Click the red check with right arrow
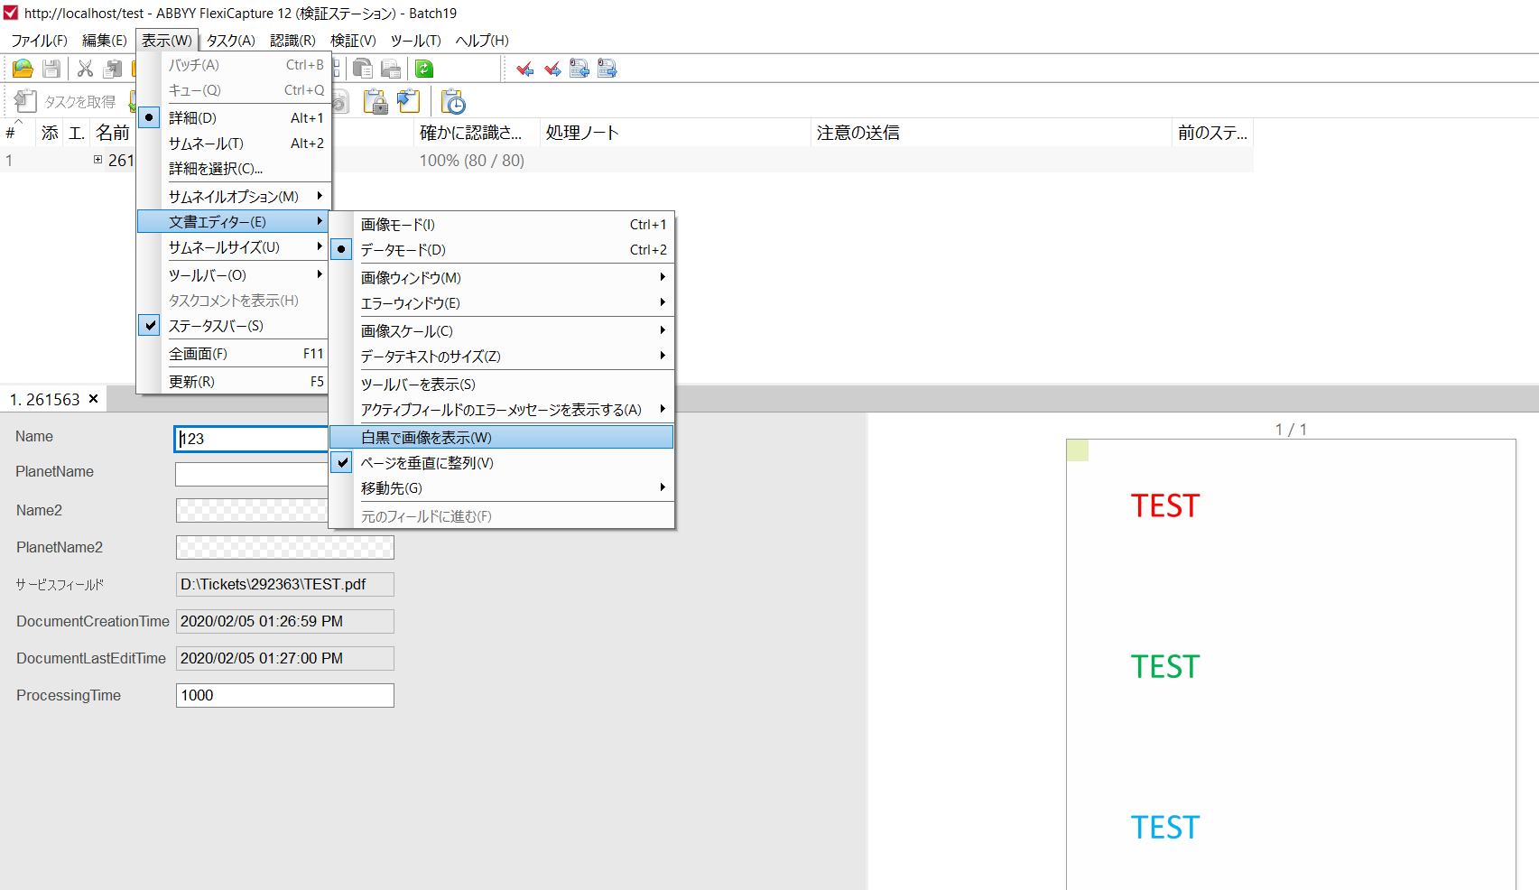1539x890 pixels. click(x=552, y=69)
